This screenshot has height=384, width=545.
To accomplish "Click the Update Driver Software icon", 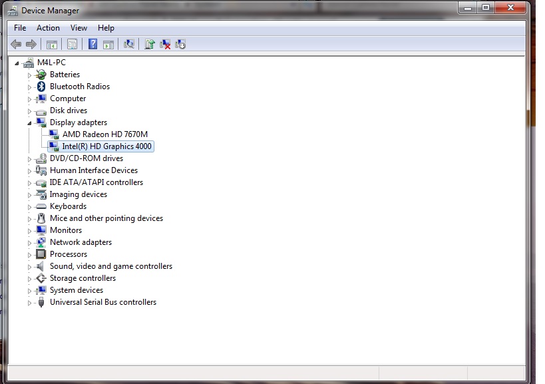I will click(x=150, y=45).
